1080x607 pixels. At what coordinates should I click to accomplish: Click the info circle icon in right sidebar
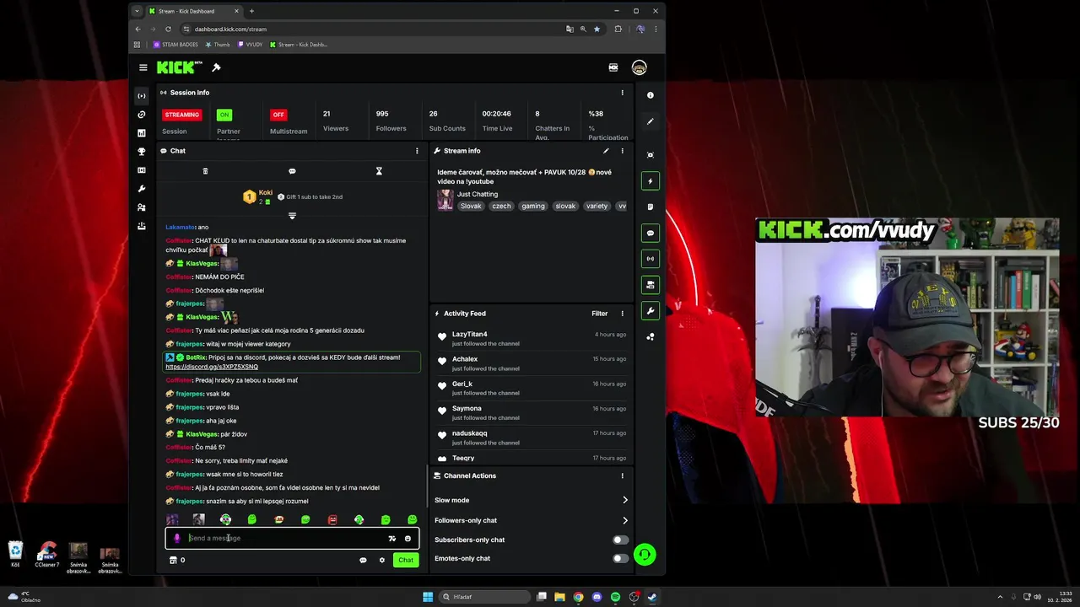coord(650,95)
